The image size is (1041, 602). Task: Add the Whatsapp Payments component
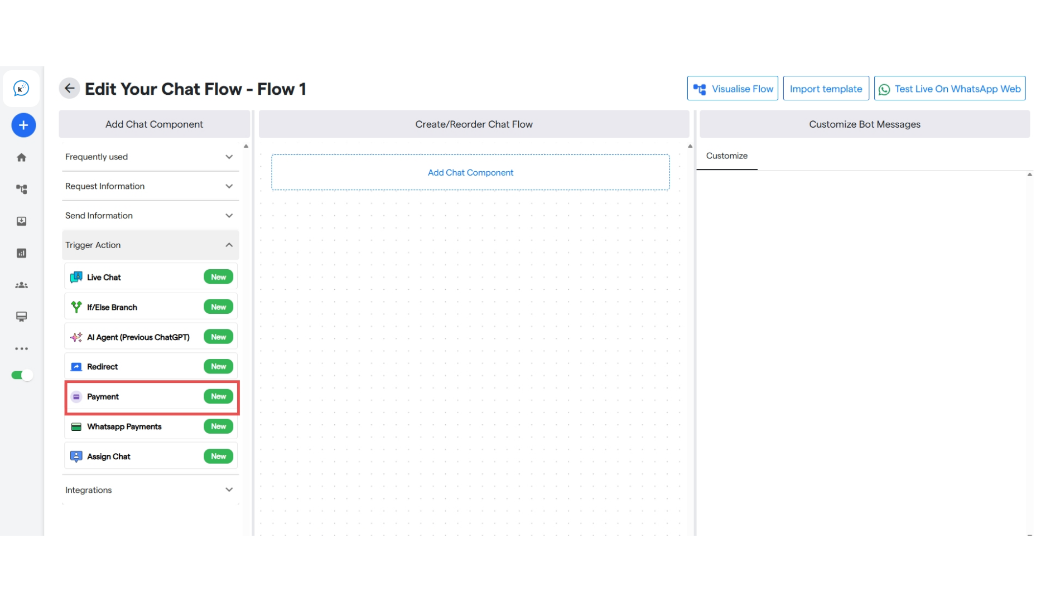click(151, 427)
